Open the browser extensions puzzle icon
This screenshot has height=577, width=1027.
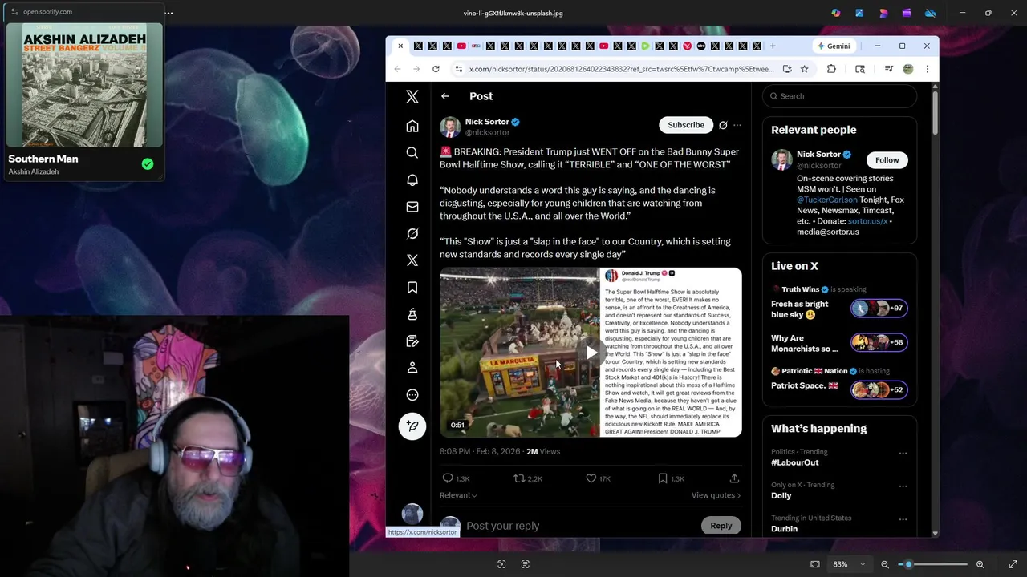tap(831, 69)
